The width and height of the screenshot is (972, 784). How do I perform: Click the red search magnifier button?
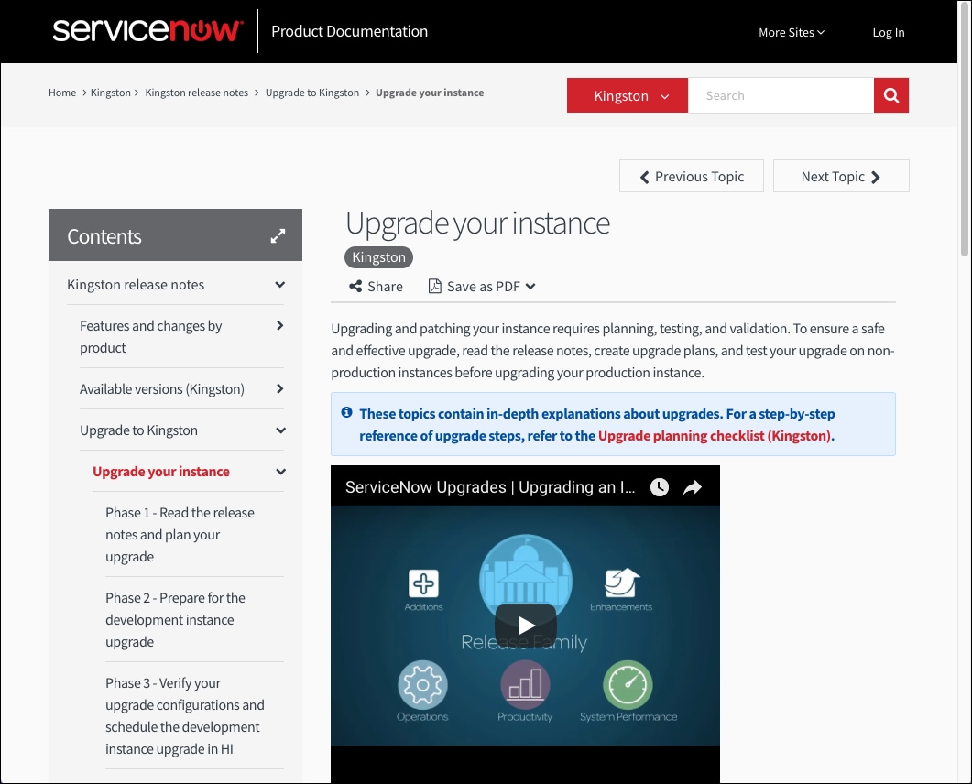coord(890,95)
